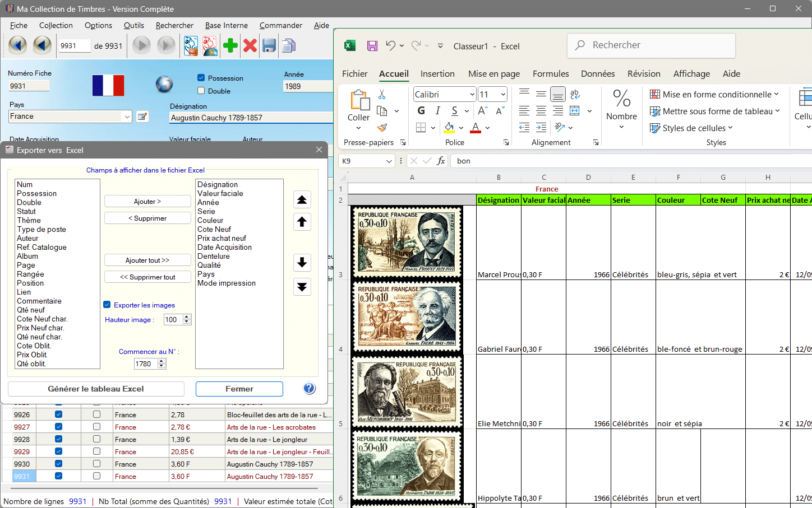Uncheck Exporter les images option

pyautogui.click(x=107, y=305)
